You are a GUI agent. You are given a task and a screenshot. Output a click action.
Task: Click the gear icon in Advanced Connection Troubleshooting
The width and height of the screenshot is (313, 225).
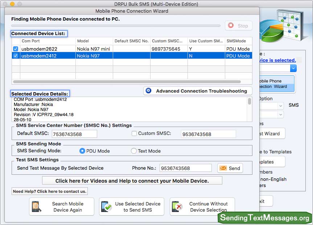(x=148, y=91)
